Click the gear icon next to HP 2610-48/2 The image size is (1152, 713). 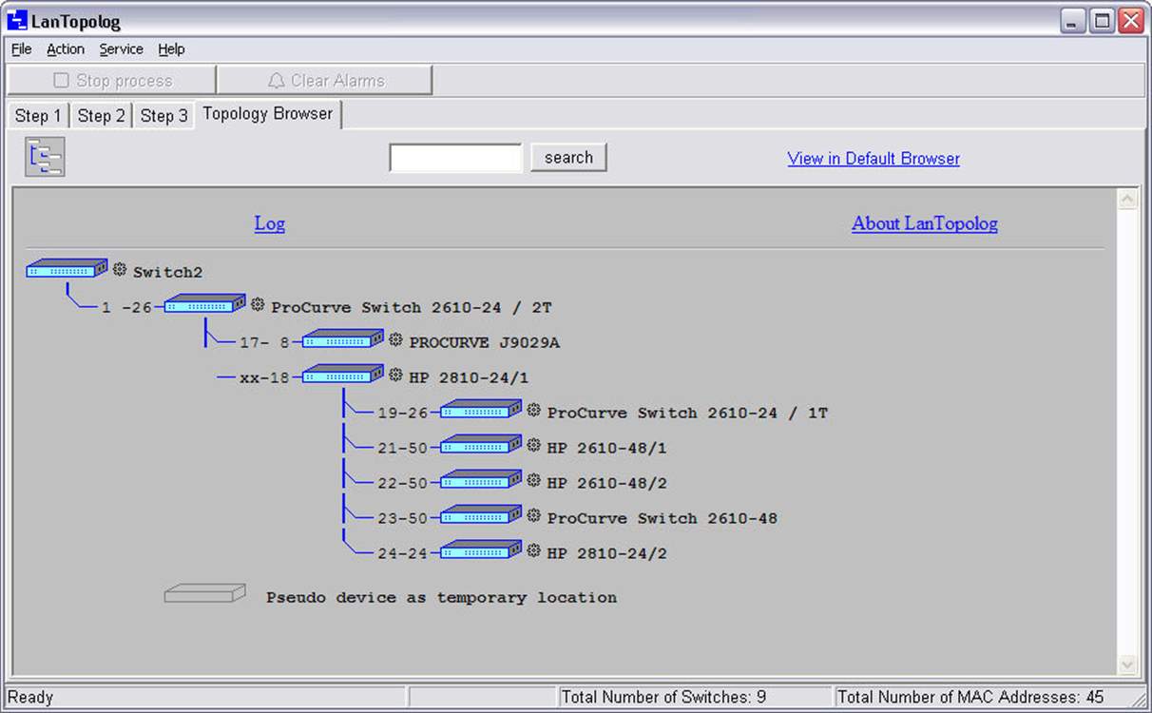[533, 481]
